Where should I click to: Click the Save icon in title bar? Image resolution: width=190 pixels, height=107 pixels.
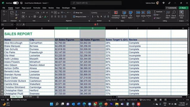click(x=21, y=3)
